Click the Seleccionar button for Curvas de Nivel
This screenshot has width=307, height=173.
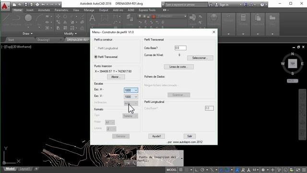coord(200,58)
